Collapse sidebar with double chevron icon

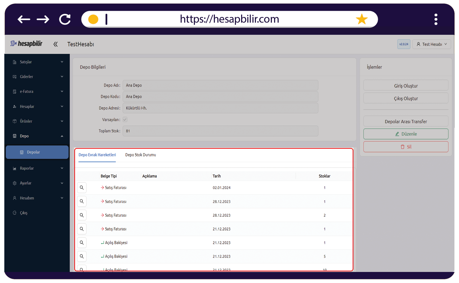click(55, 44)
